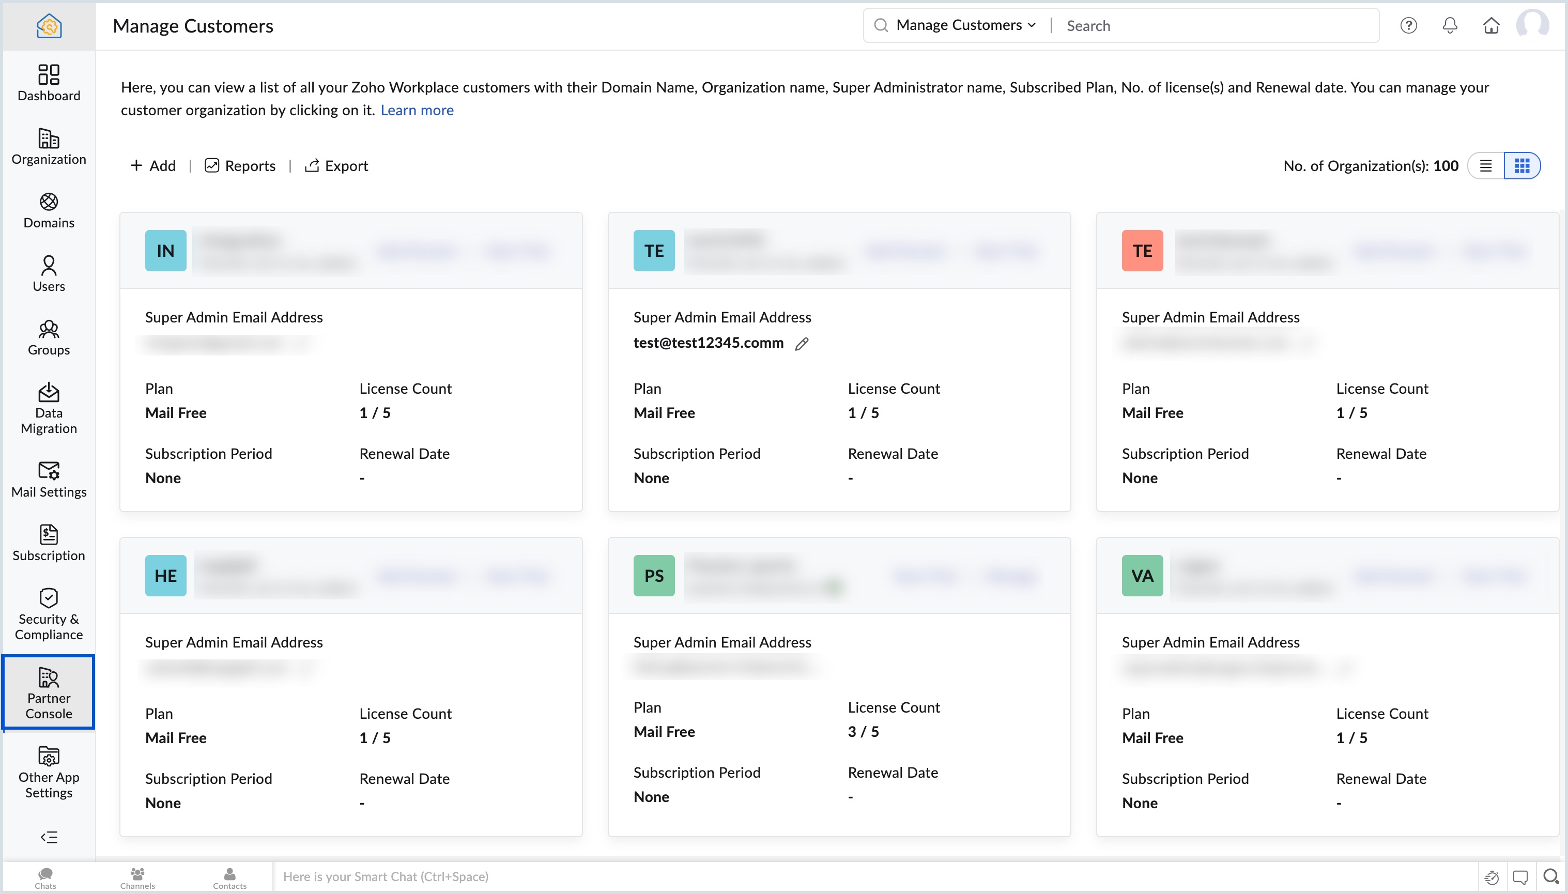Open the help question mark icon

click(x=1408, y=25)
